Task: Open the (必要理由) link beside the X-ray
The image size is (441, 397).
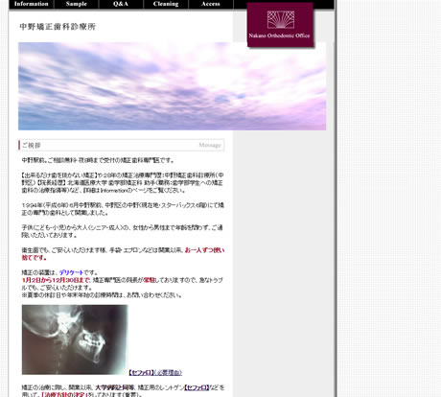Action: coord(168,373)
